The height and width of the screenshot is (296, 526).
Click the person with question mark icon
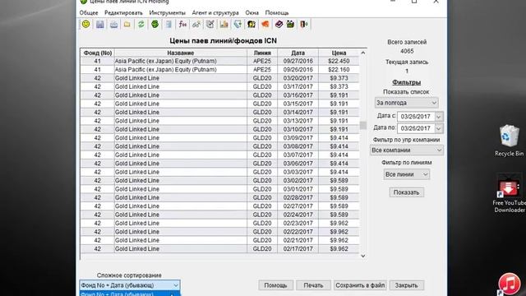[251, 24]
